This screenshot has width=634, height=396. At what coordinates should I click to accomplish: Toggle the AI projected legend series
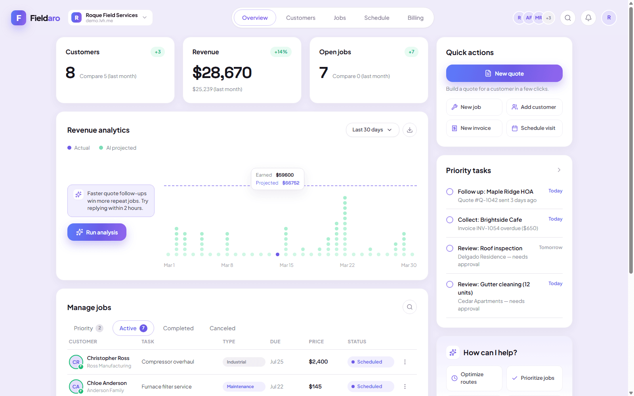coord(118,148)
